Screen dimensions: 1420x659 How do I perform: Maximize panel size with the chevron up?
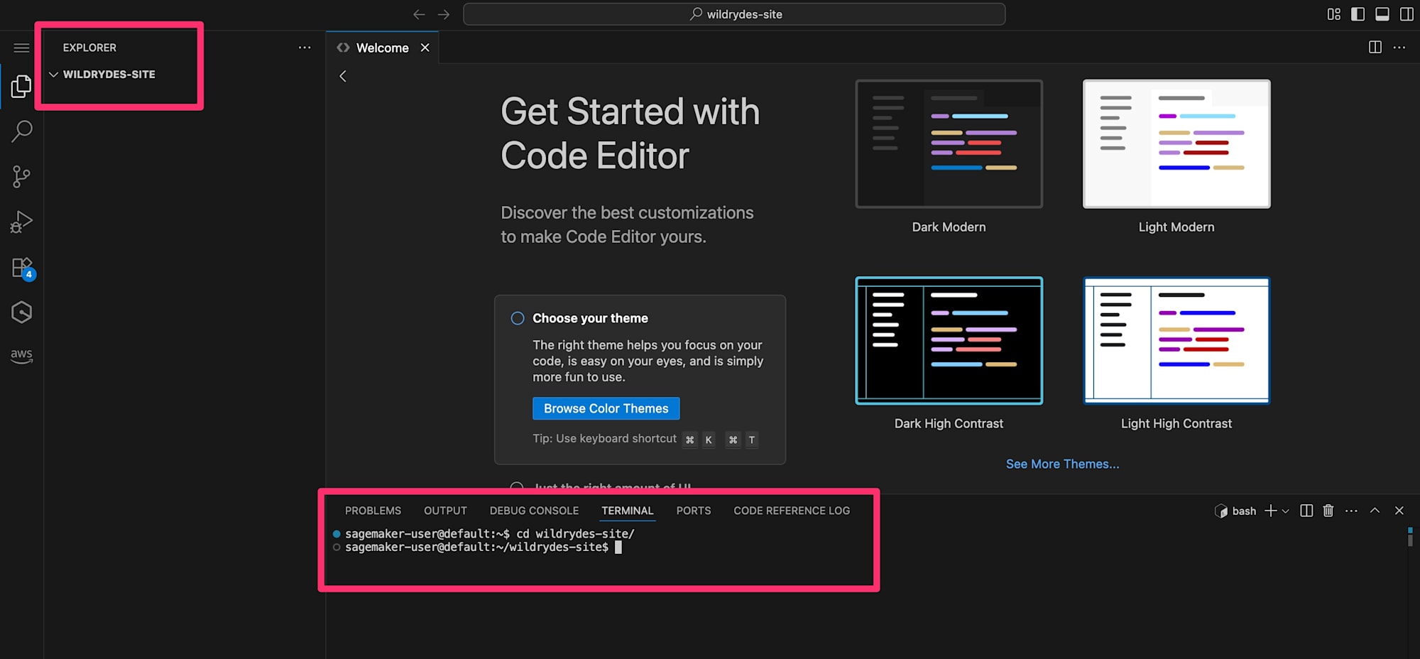click(1375, 511)
